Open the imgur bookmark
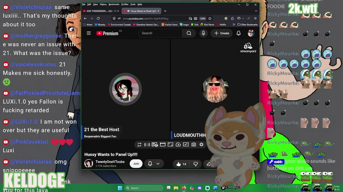Screen dimensions: 343x192 pyautogui.click(x=184, y=25)
